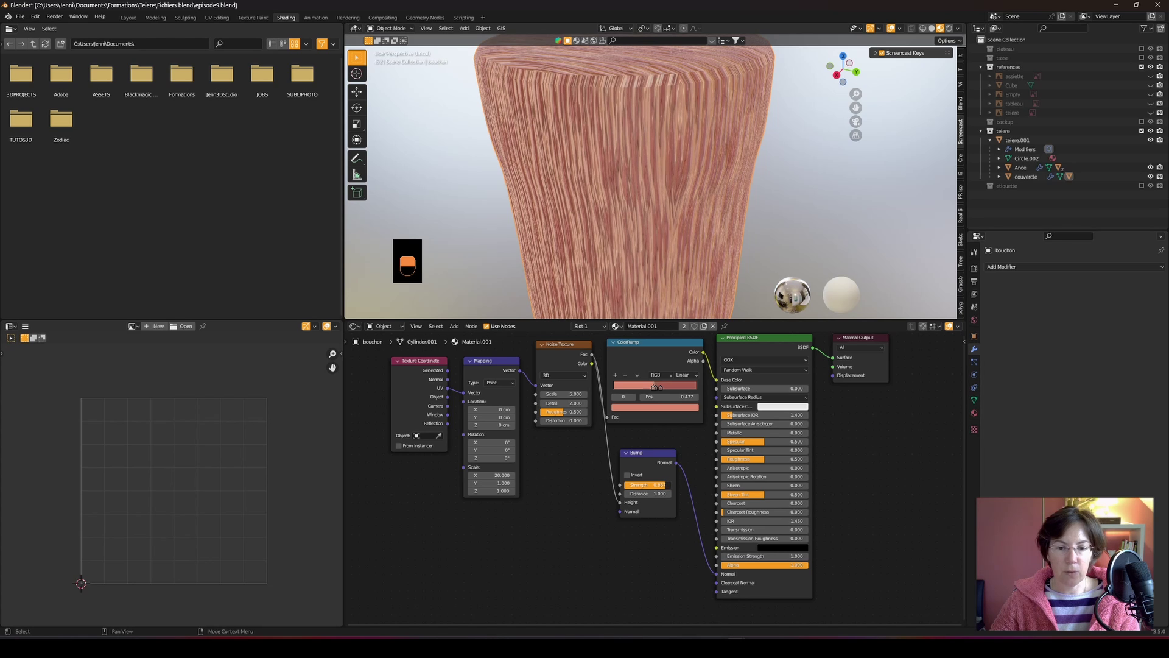Click the Roughness slider in Principled BSDF

click(x=764, y=459)
